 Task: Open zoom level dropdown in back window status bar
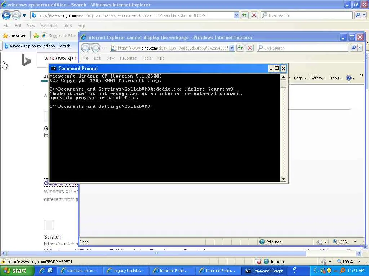(x=359, y=262)
